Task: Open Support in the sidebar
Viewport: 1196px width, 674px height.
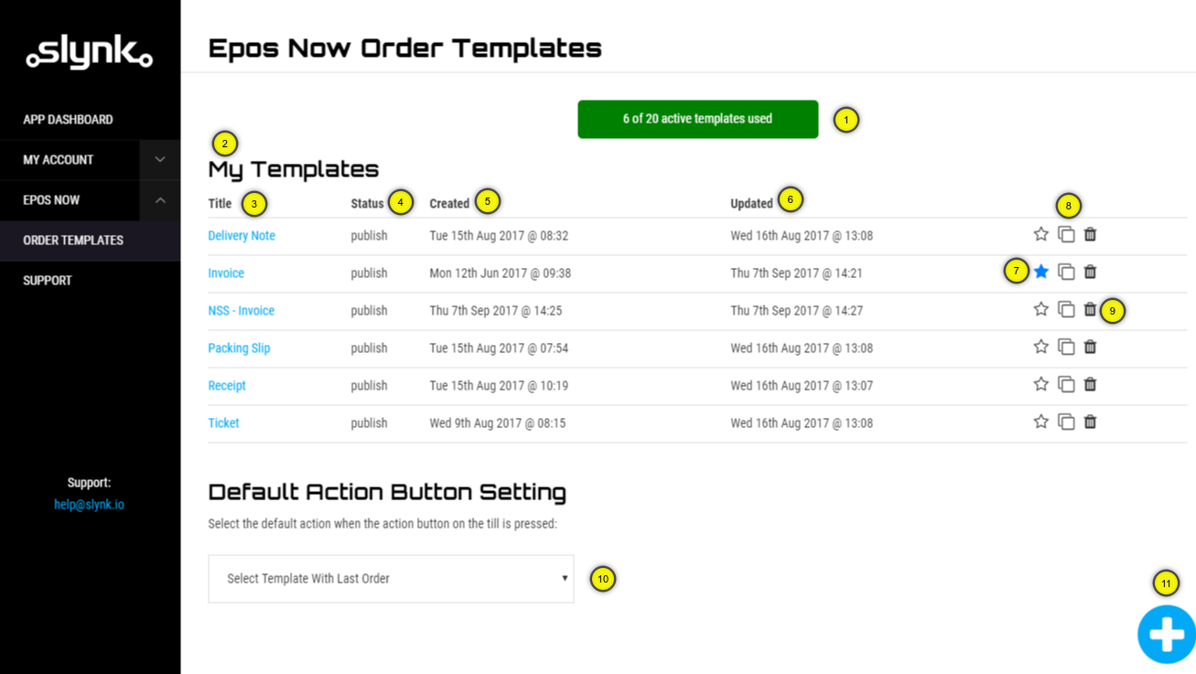Action: (48, 281)
